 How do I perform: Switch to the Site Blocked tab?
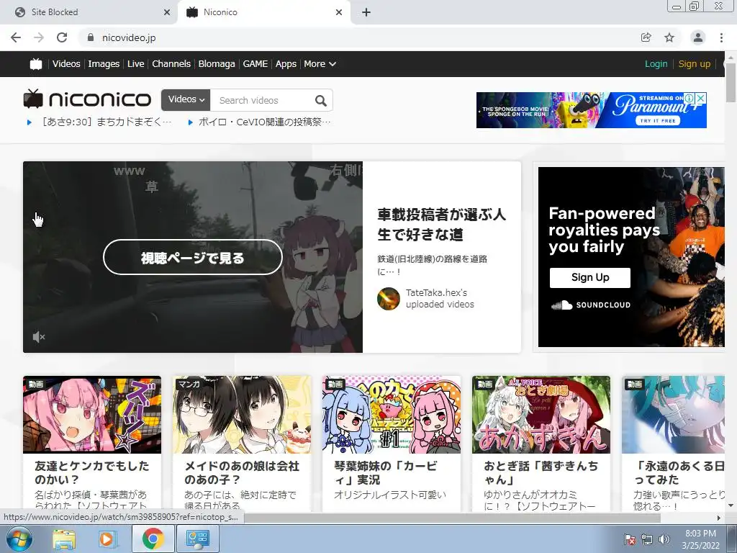[88, 12]
